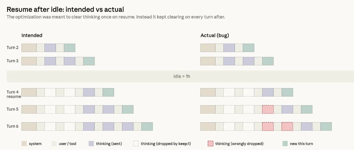Viewport: 354px width, 150px height.
Task: Click the Turn 4 resume row label
Action: point(13,94)
